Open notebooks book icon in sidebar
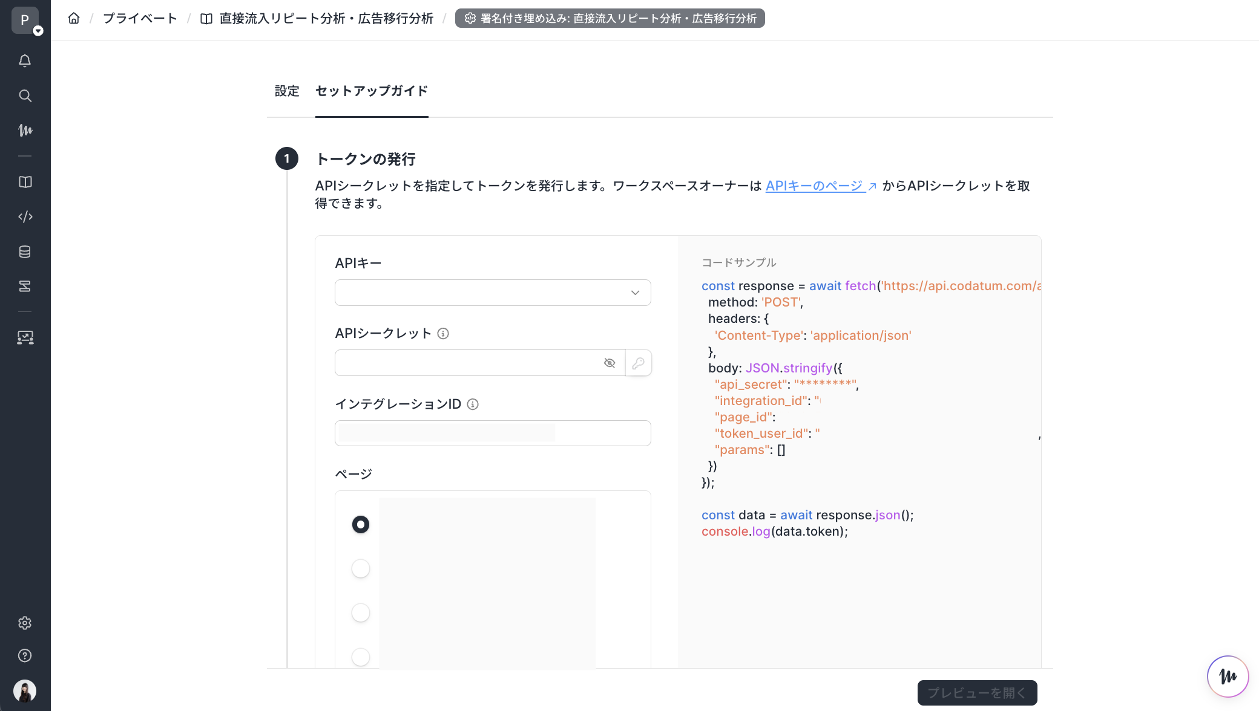 click(25, 182)
